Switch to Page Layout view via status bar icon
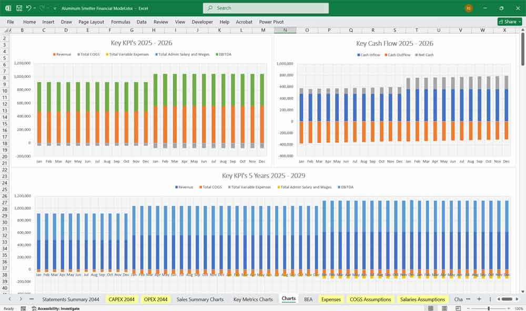Viewport: 526px width, 311px height. pos(444,308)
